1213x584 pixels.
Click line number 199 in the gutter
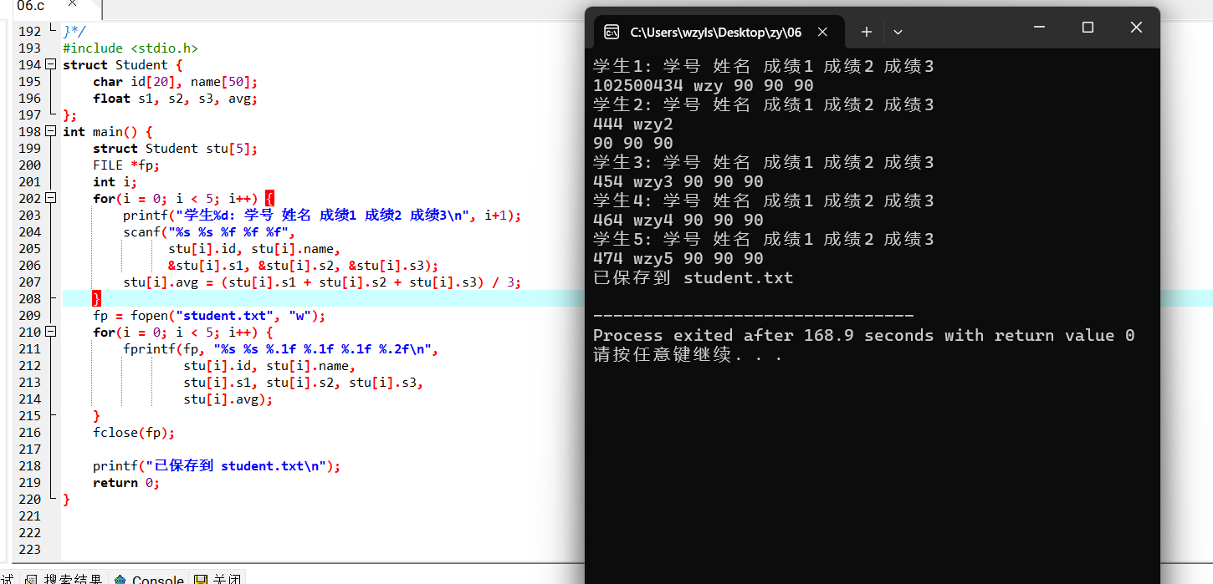(29, 148)
